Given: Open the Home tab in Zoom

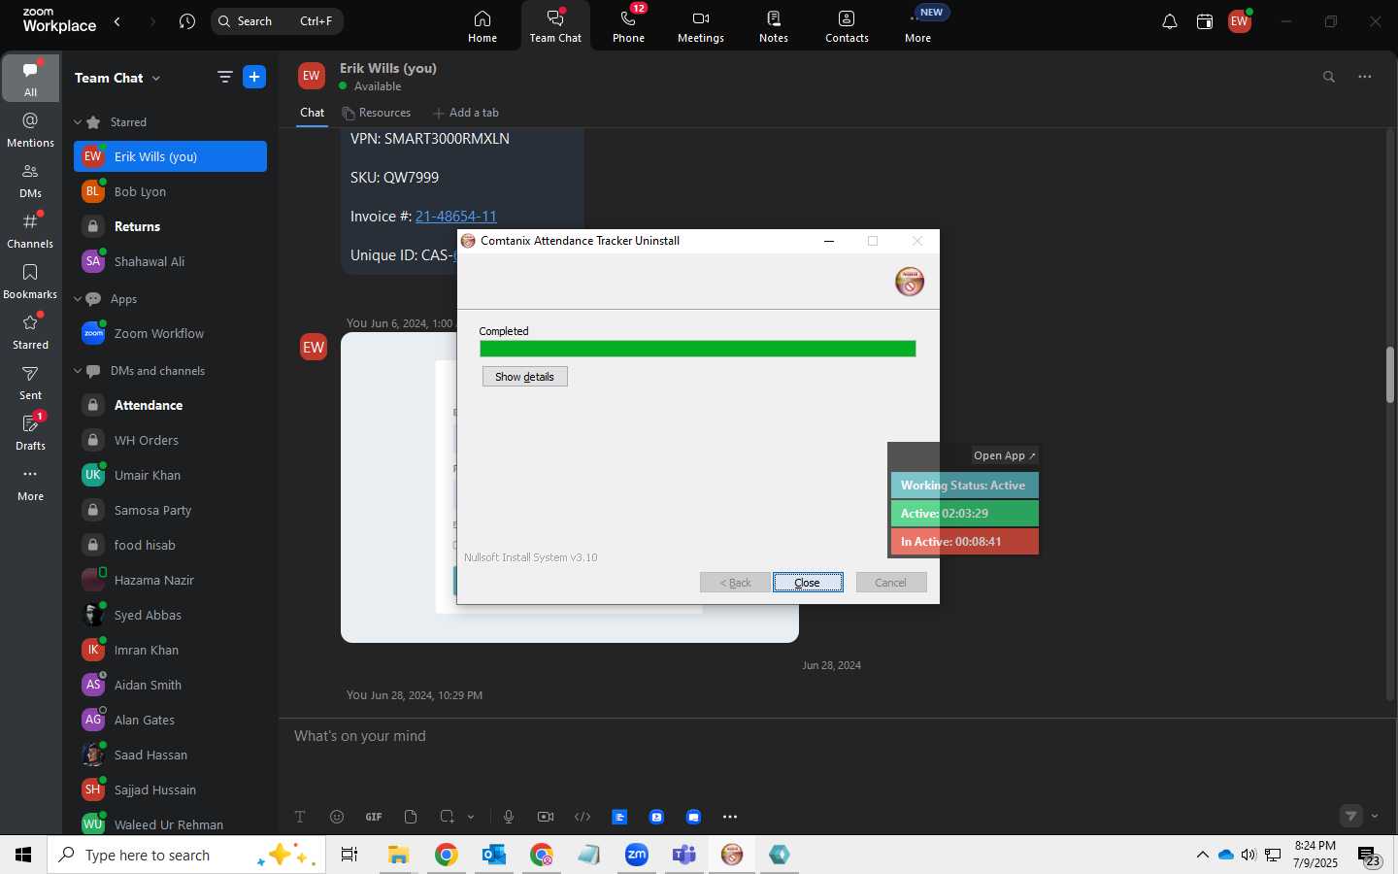Looking at the screenshot, I should point(483,26).
